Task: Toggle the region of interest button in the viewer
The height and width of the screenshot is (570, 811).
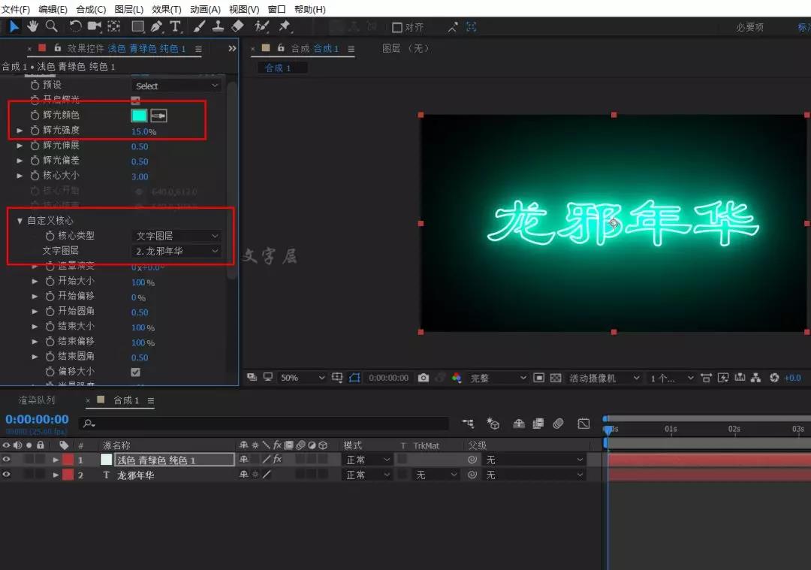Action: click(538, 378)
